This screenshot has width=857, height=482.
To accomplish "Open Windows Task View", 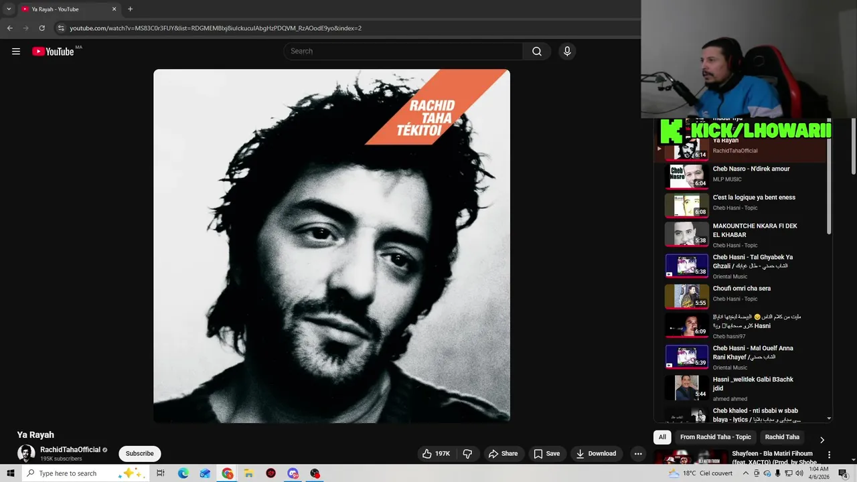I will point(161,473).
